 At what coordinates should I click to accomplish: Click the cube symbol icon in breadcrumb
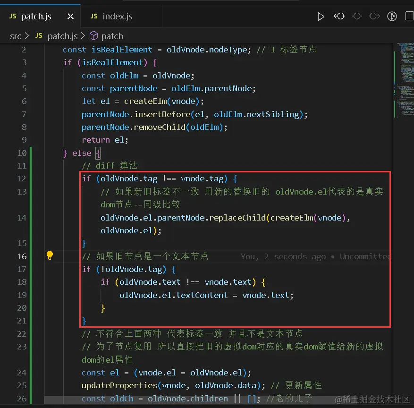pos(94,35)
